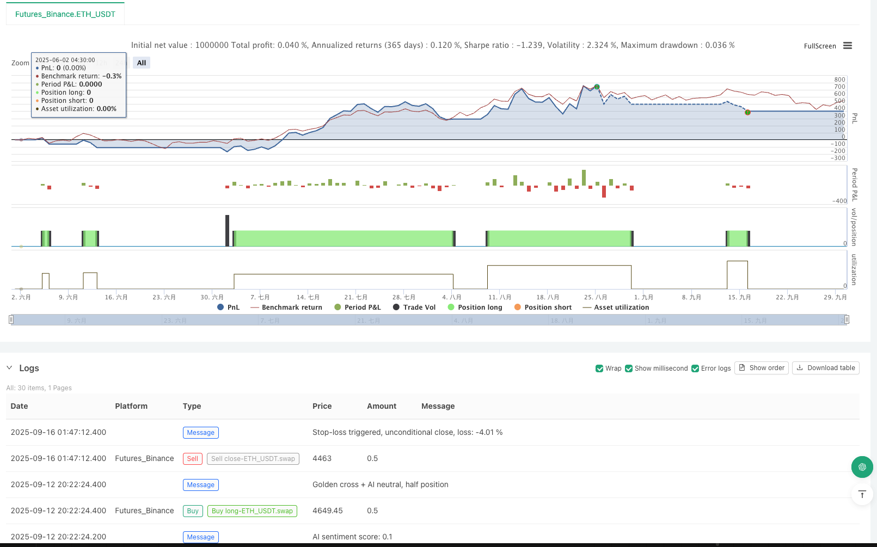Uncheck Show millisecond option

[629, 368]
